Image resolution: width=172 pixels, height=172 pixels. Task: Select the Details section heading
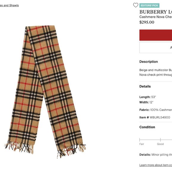tap(145, 86)
